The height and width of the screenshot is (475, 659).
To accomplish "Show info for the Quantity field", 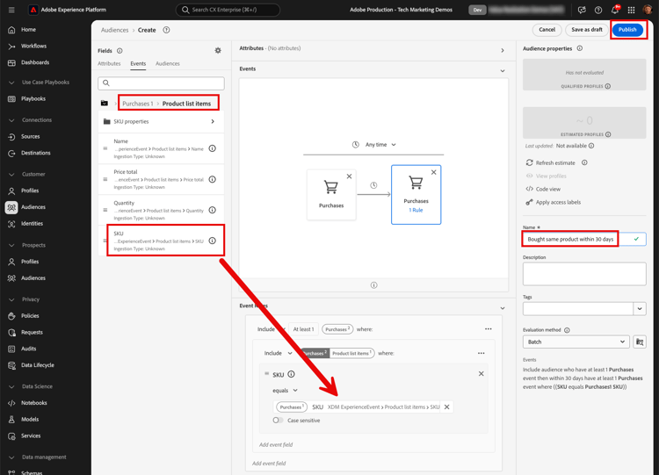I will pyautogui.click(x=213, y=210).
